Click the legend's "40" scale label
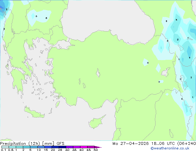Viewport: 196px width, 151px height. [81, 150]
